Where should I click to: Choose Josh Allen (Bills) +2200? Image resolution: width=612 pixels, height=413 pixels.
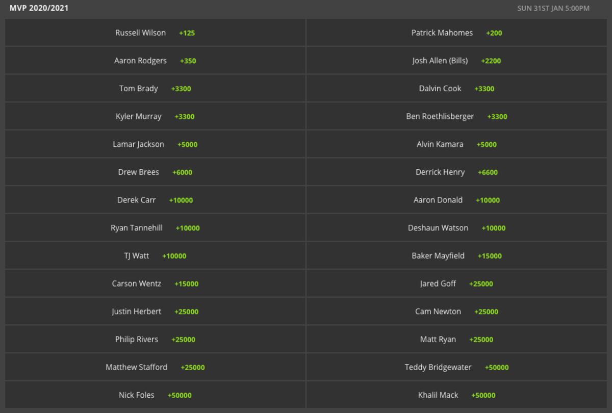(x=456, y=61)
